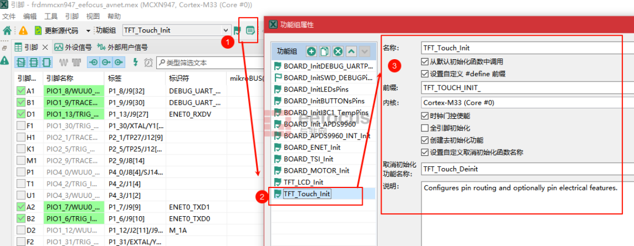Uncheck the pin D1 row checkbox
This screenshot has width=634, height=246.
coord(21,114)
